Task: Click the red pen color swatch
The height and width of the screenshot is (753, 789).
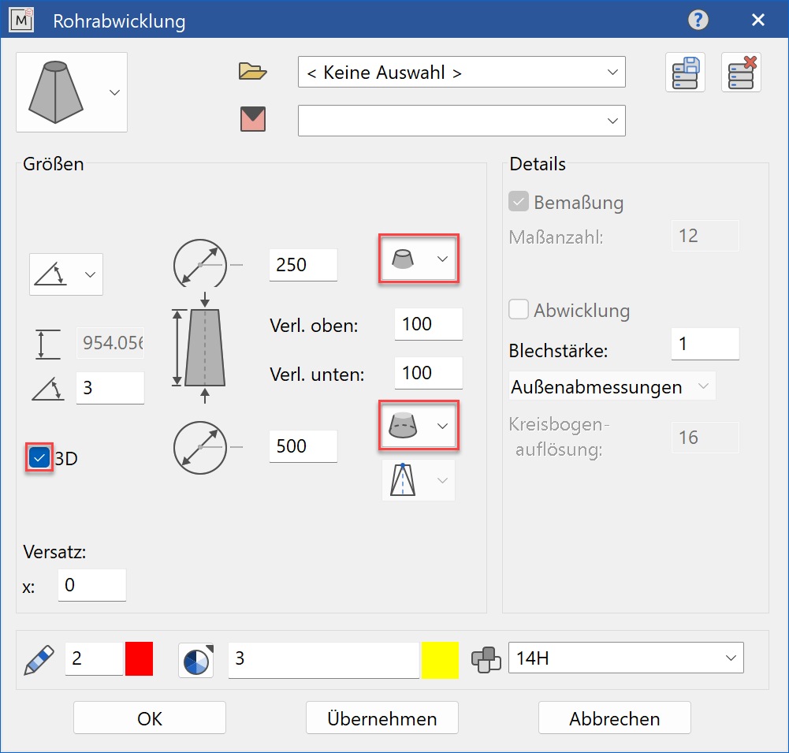Action: [x=139, y=658]
